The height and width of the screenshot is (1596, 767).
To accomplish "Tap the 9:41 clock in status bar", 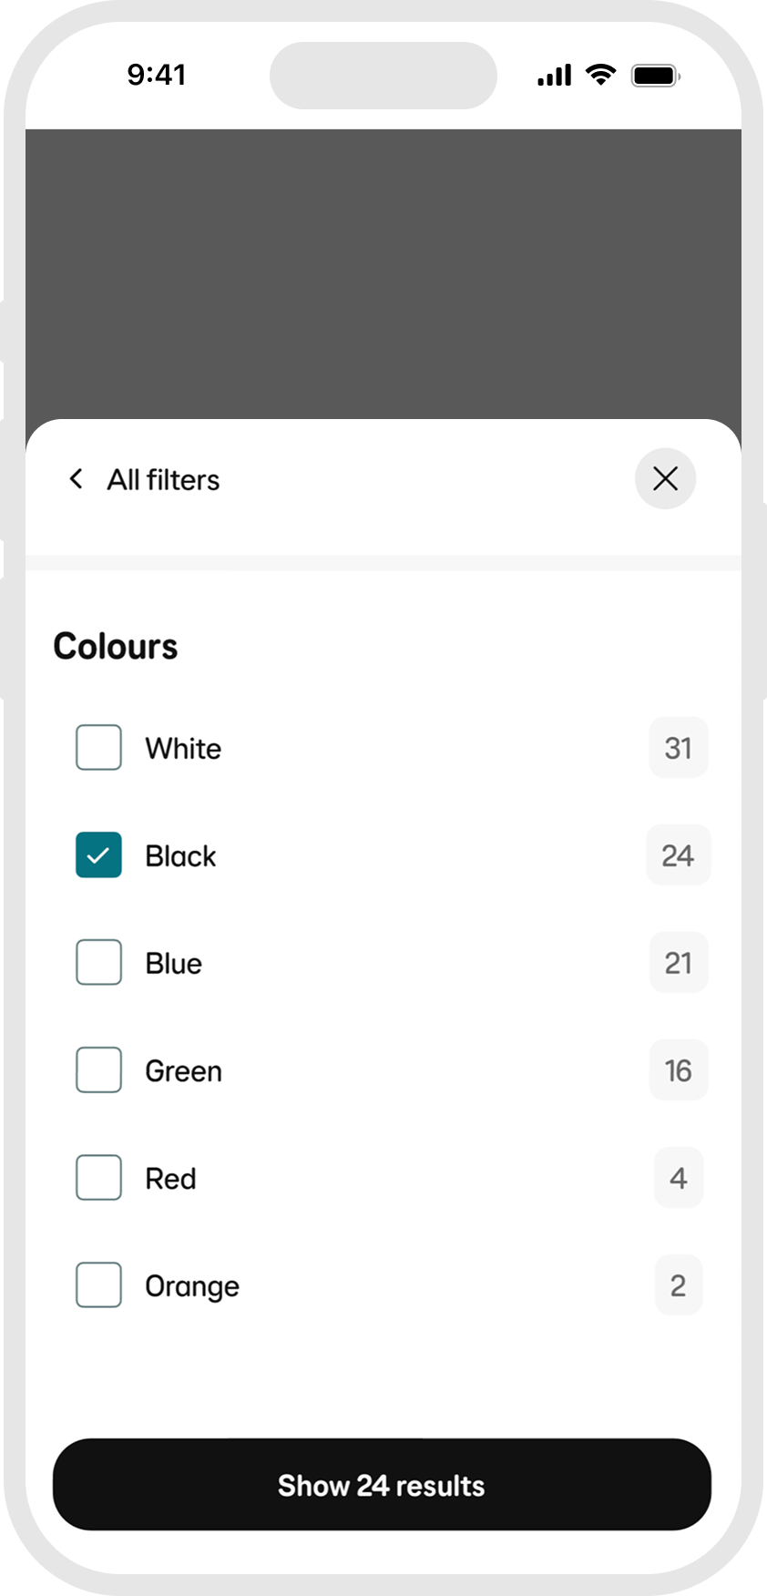I will pos(157,75).
